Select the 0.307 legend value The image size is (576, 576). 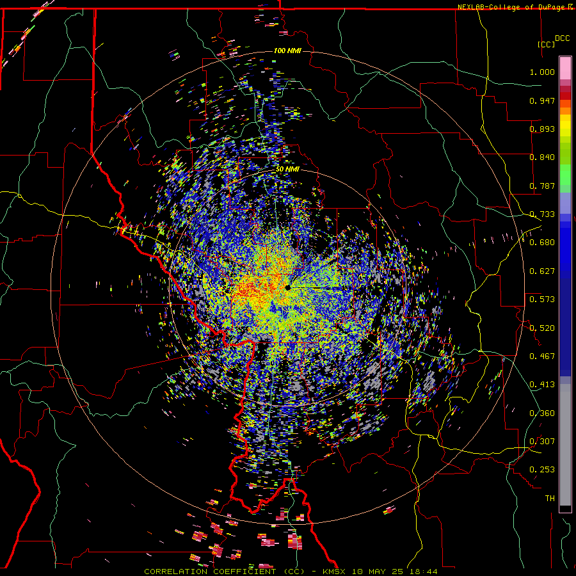(542, 442)
